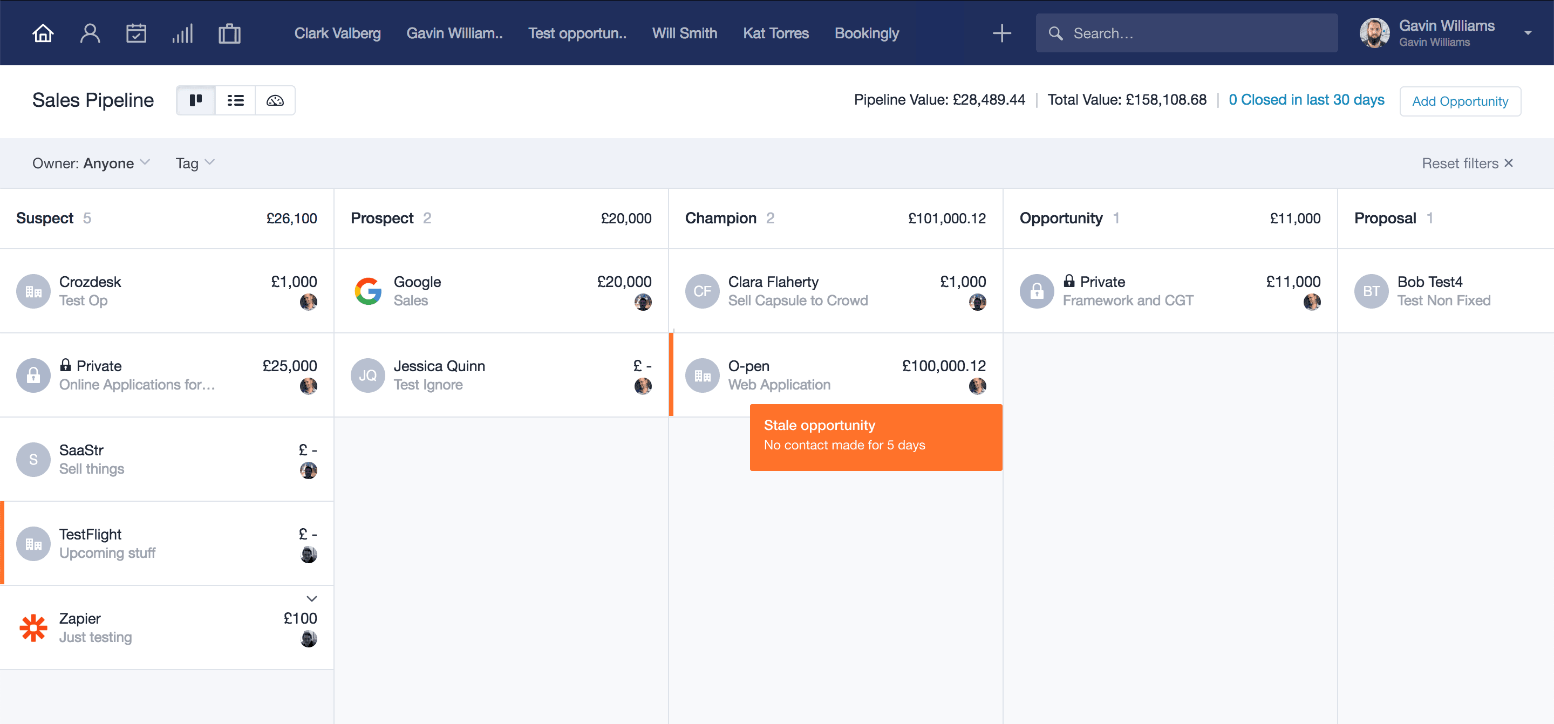Open the Calendar and tasks icon
The image size is (1554, 724).
[x=137, y=33]
